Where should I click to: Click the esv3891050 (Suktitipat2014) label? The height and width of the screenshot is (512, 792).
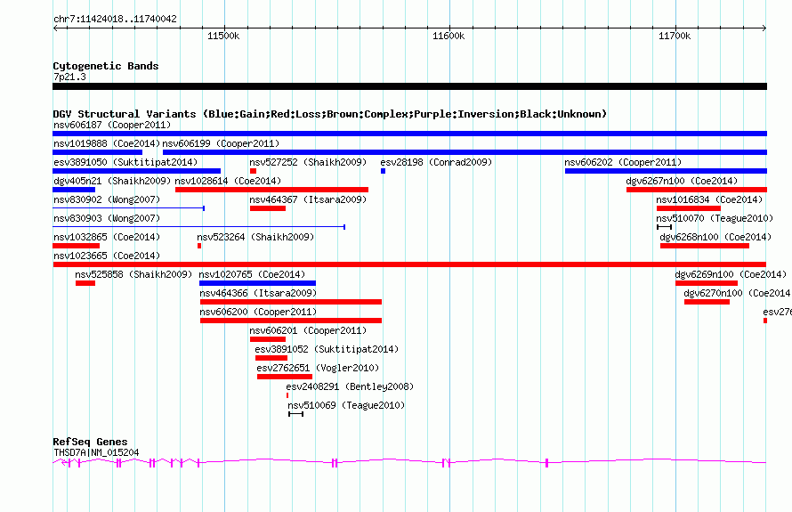pyautogui.click(x=125, y=162)
